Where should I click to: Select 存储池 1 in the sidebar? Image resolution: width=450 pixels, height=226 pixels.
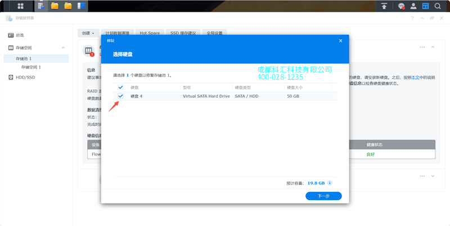coord(36,58)
